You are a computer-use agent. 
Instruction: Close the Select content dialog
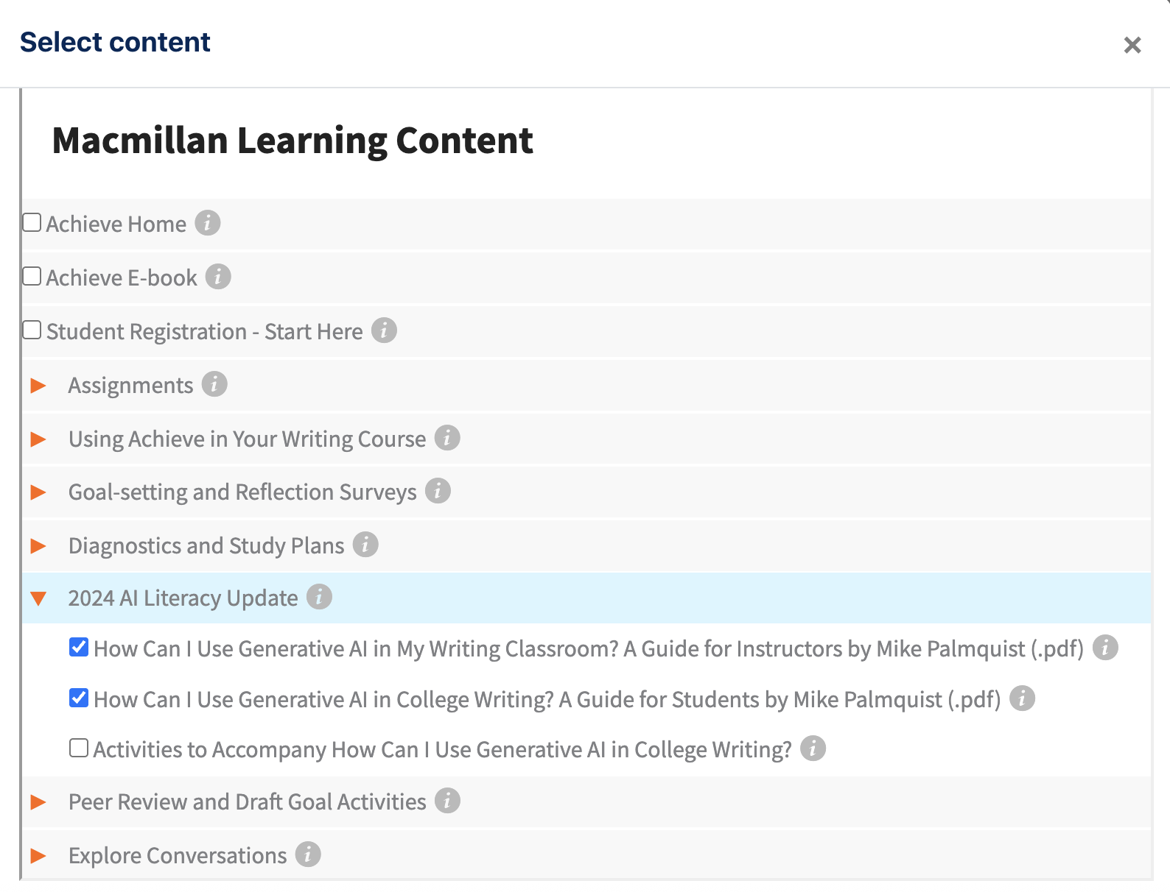pos(1132,45)
